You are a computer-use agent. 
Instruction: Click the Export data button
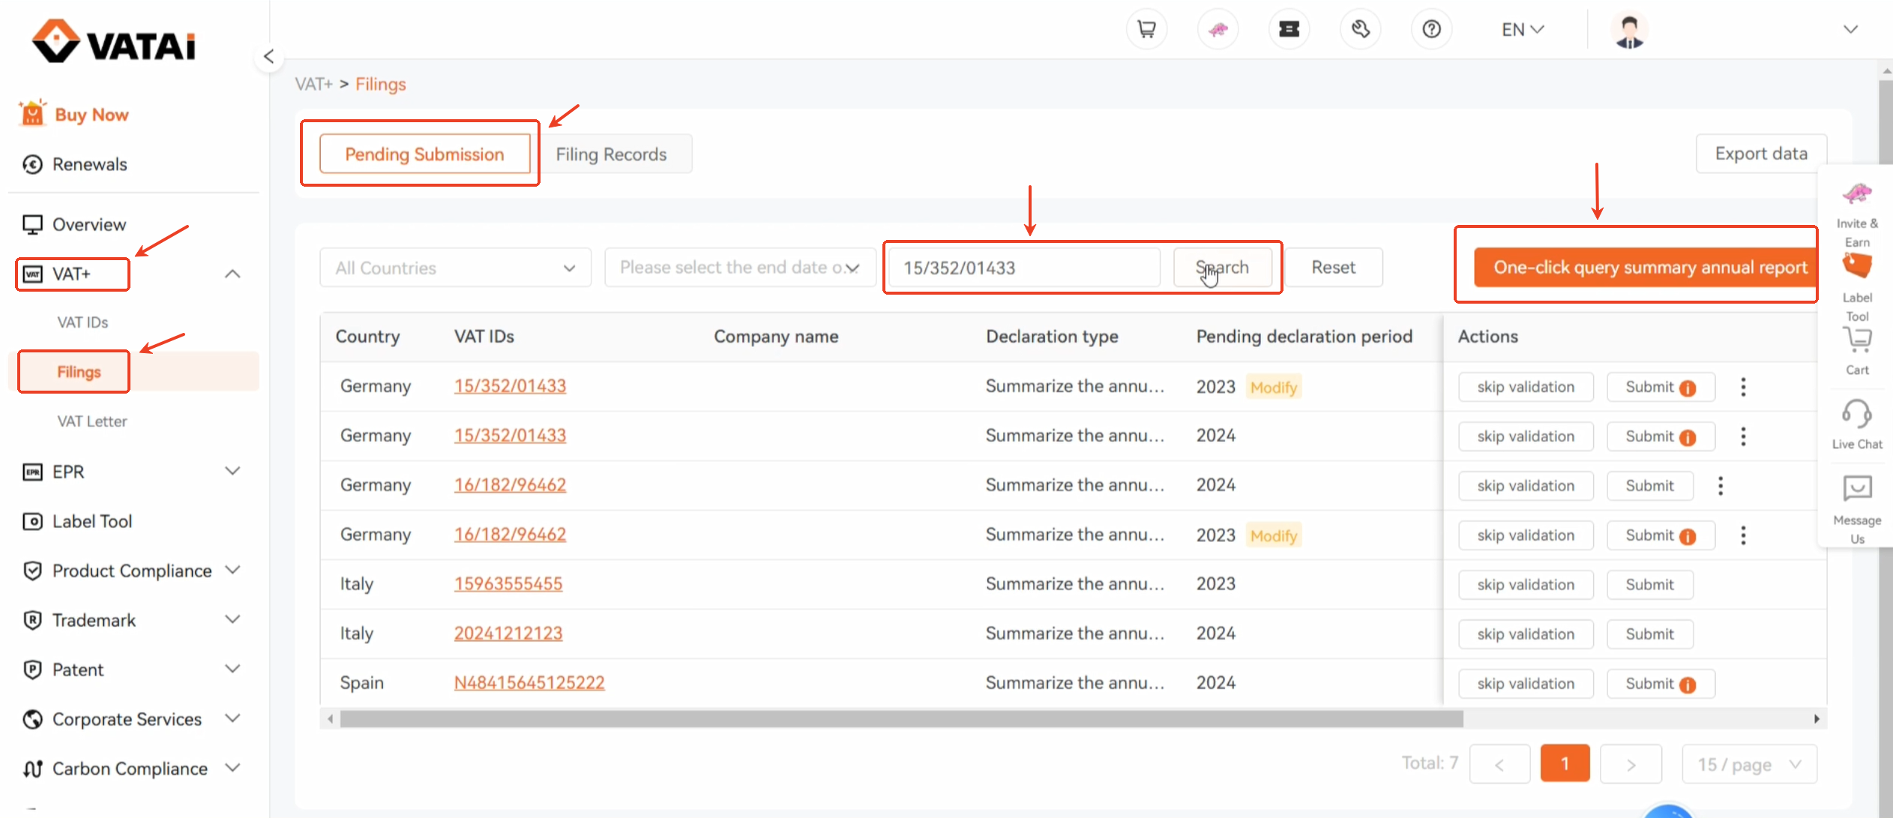click(x=1761, y=154)
